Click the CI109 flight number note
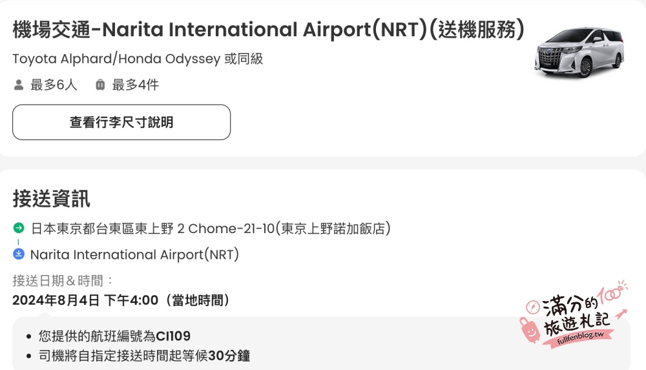This screenshot has height=370, width=646. [114, 336]
